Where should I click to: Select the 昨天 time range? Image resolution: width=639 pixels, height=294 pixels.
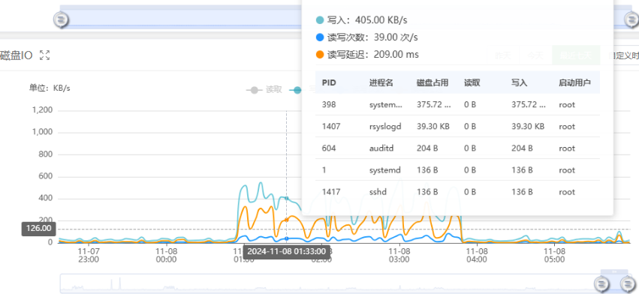[x=503, y=55]
